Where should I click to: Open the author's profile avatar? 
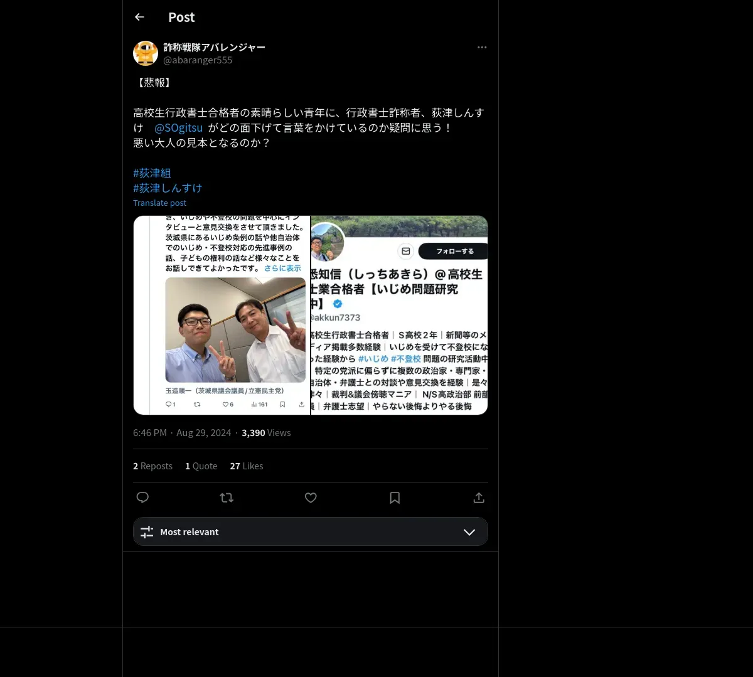click(146, 53)
